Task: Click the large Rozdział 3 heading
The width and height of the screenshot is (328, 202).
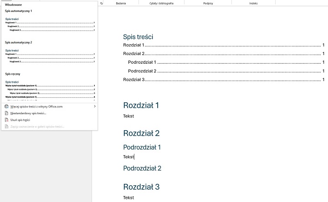Action: coord(141,187)
